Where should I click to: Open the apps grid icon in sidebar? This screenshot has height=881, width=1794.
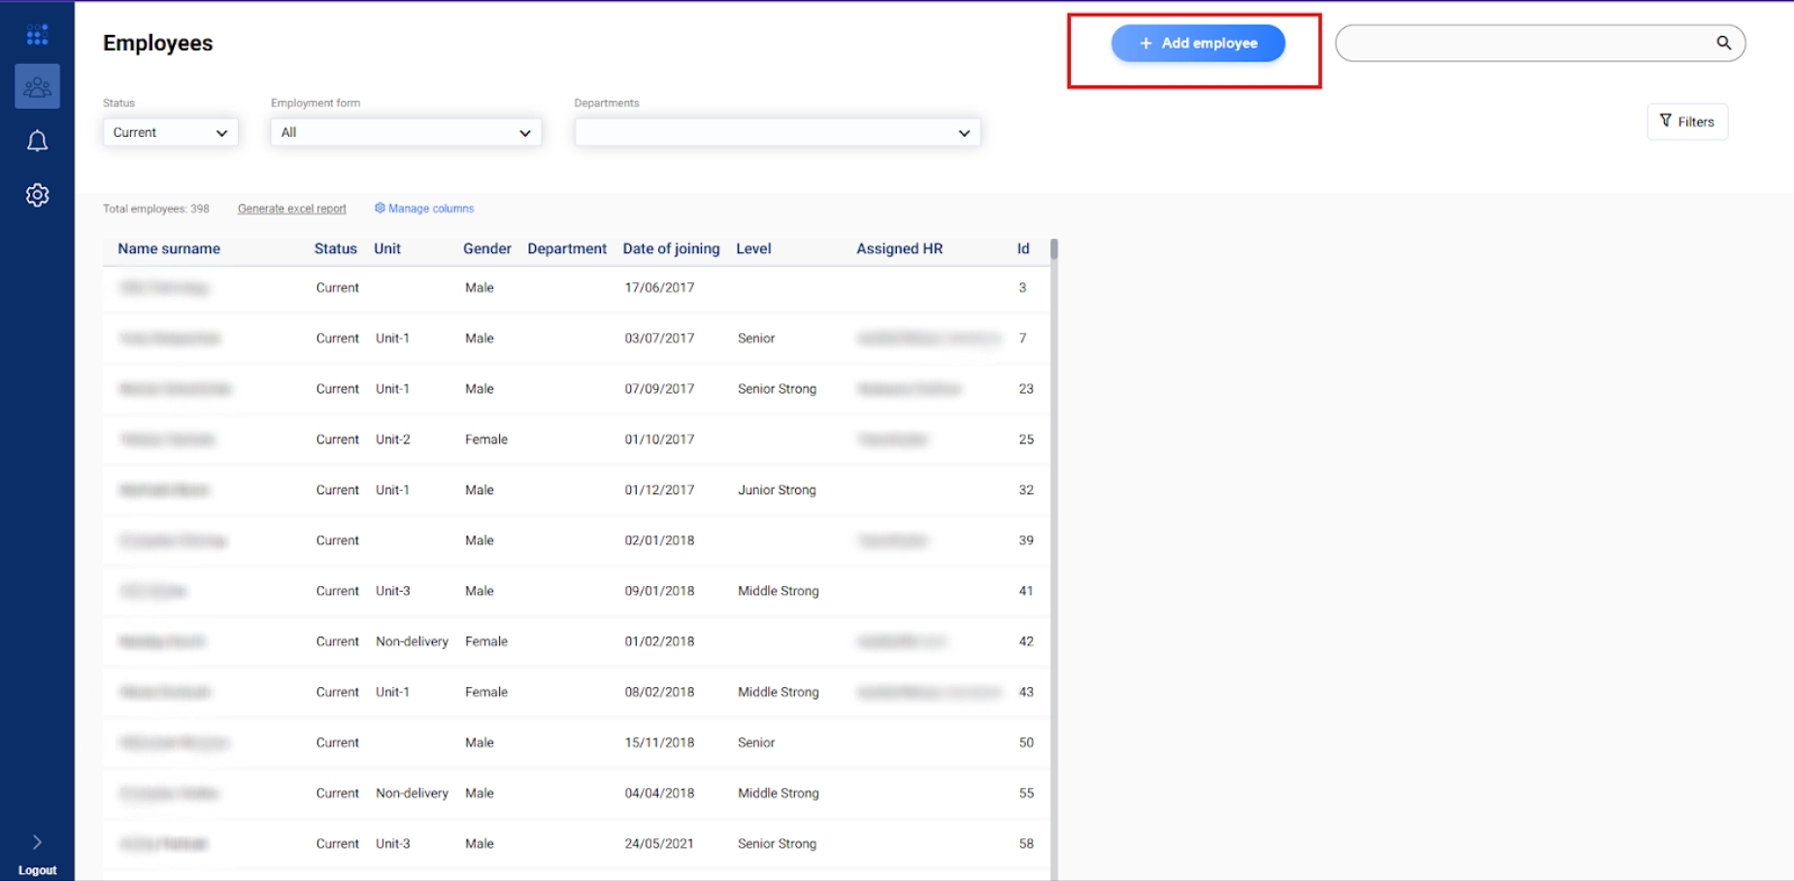pyautogui.click(x=37, y=36)
